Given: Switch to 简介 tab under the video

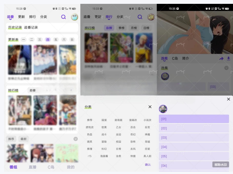Looking at the screenshot, I should (186, 59).
